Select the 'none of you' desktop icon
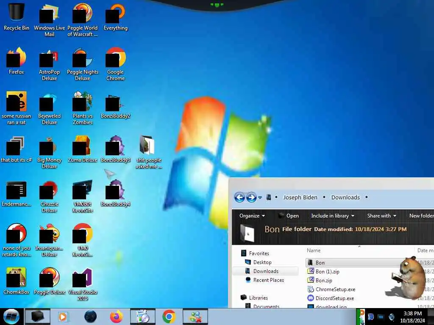The width and height of the screenshot is (434, 325). [x=17, y=240]
